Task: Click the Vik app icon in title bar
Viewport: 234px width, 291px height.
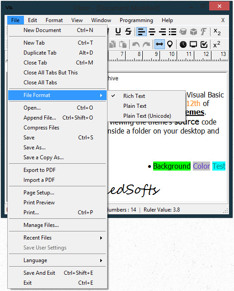Action: tap(9, 8)
